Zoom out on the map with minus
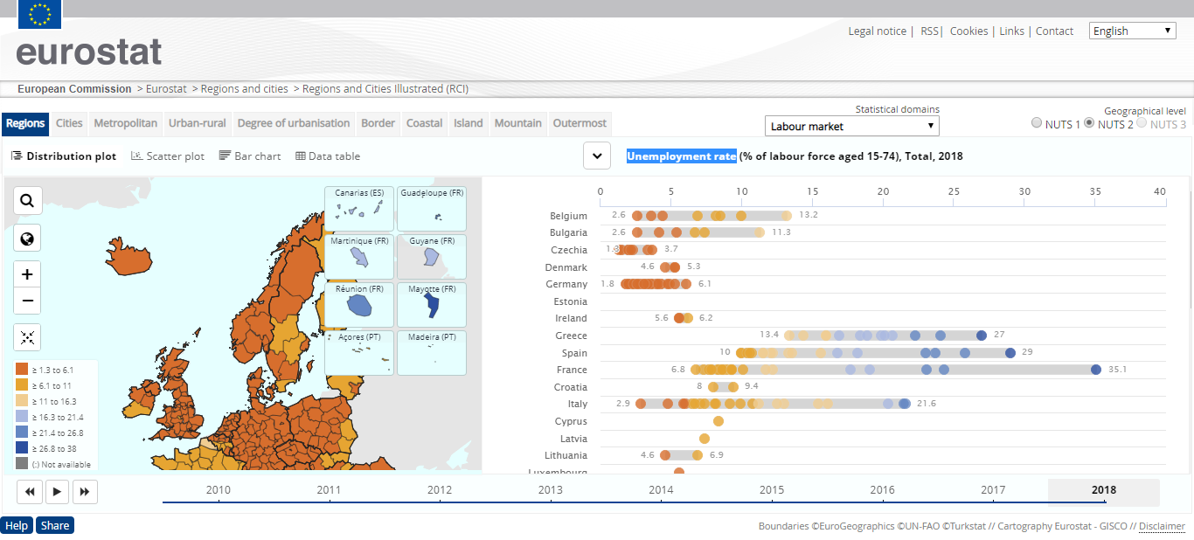 tap(27, 301)
